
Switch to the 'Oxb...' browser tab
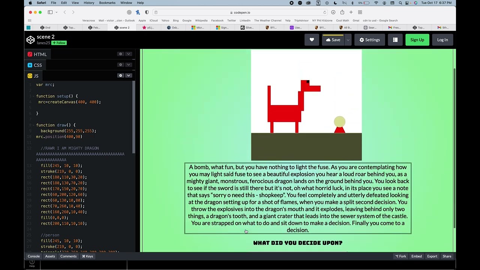173,27
